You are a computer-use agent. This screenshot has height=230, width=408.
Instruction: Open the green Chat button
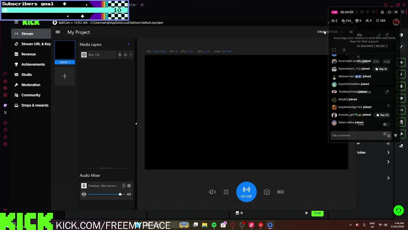pos(317,213)
